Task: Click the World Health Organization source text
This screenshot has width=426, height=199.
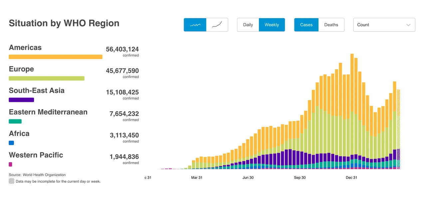Action: 45,175
